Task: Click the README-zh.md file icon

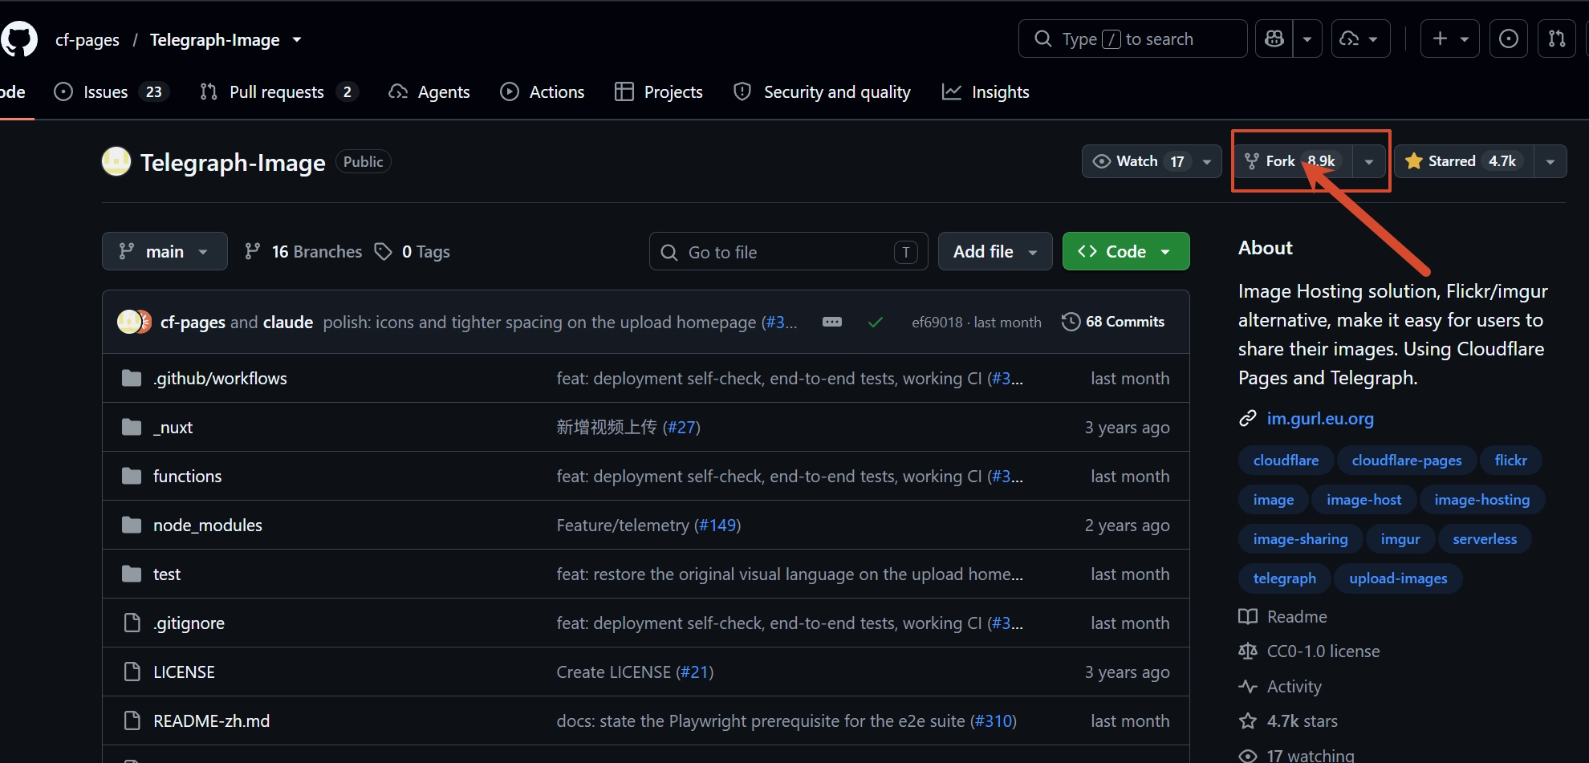Action: pyautogui.click(x=132, y=720)
